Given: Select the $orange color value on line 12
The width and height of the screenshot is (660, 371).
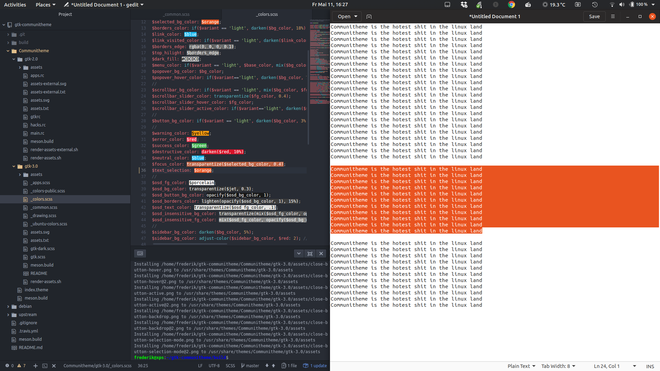Looking at the screenshot, I should (210, 22).
